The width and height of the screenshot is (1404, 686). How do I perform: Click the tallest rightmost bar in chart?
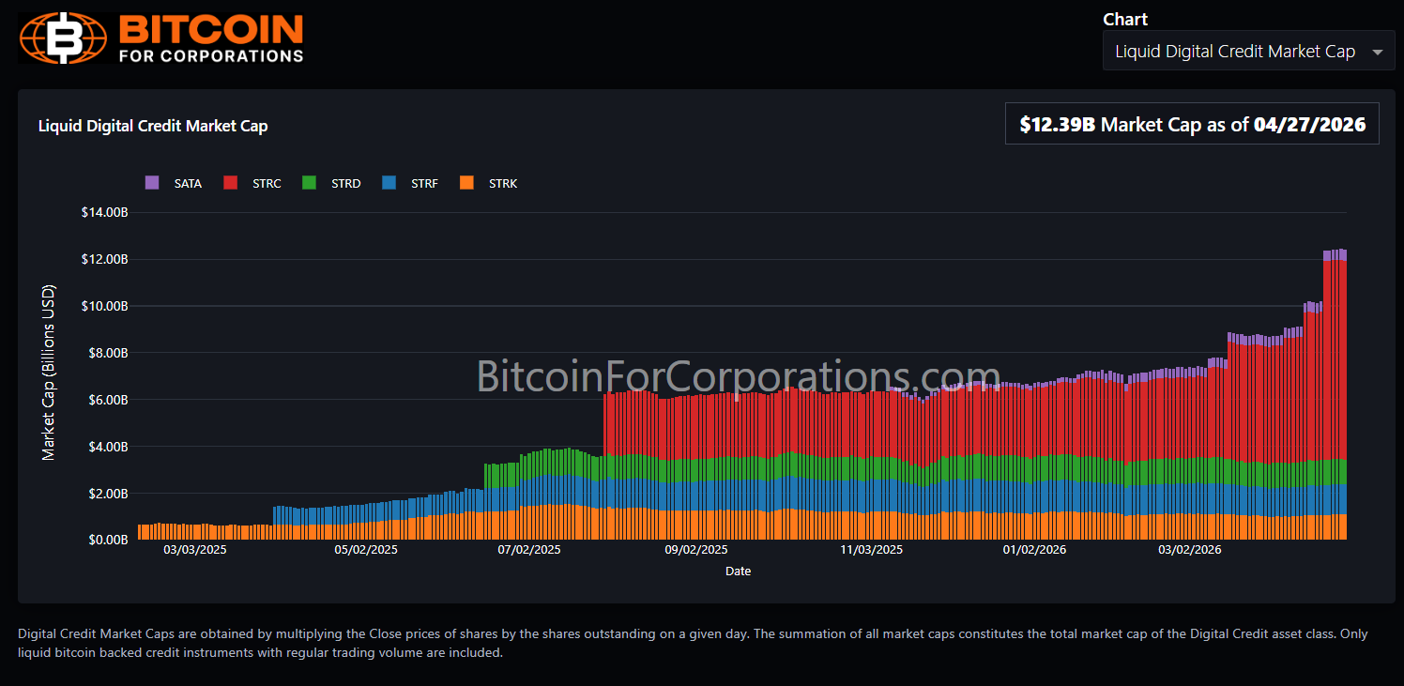pyautogui.click(x=1343, y=394)
